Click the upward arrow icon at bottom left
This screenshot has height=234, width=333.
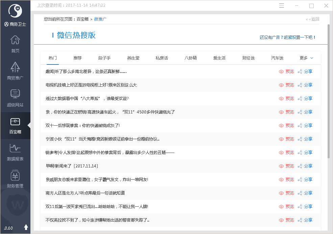pyautogui.click(x=26, y=227)
